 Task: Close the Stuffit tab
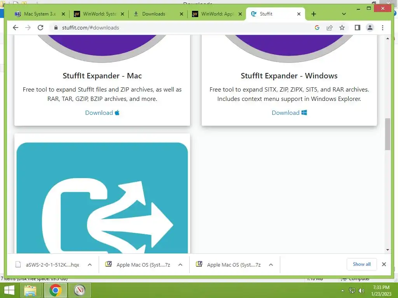point(299,14)
